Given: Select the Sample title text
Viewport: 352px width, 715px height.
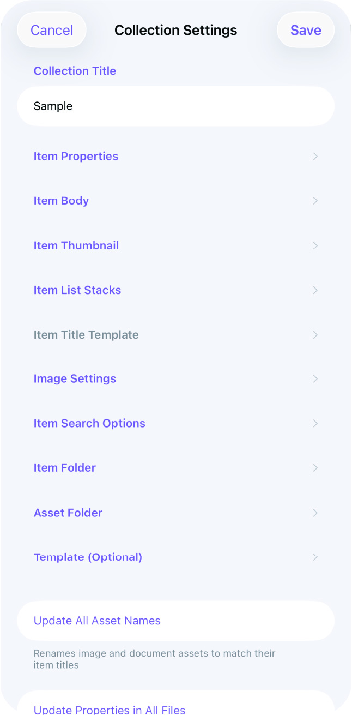Looking at the screenshot, I should (x=53, y=106).
